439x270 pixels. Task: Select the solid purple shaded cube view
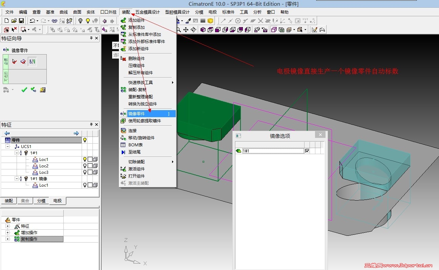[x=203, y=30]
